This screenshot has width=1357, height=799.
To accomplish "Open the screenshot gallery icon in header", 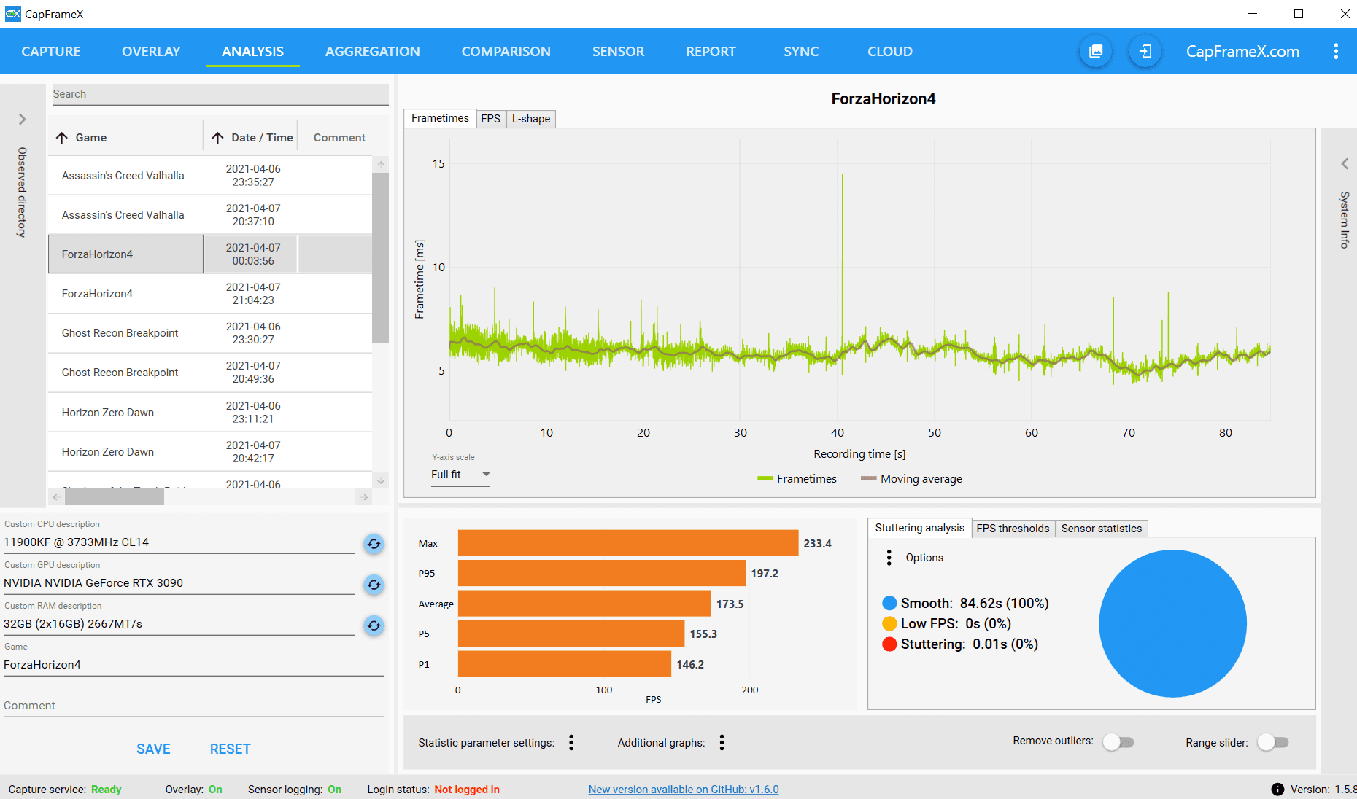I will 1096,51.
